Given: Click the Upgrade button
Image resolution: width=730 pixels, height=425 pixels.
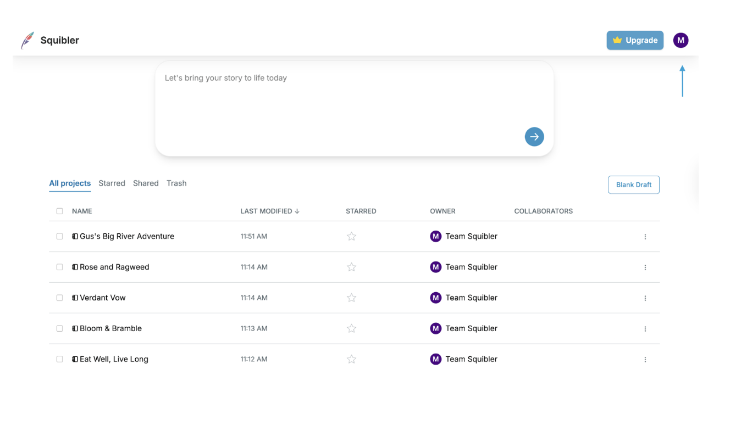Looking at the screenshot, I should (635, 40).
